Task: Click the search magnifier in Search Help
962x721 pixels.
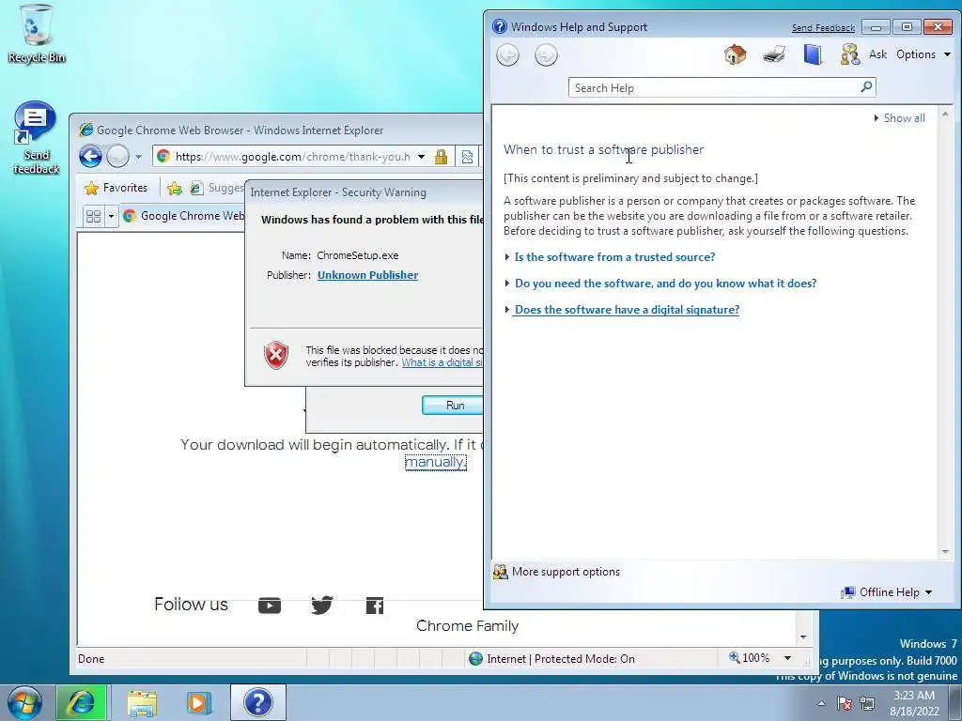Action: point(866,87)
